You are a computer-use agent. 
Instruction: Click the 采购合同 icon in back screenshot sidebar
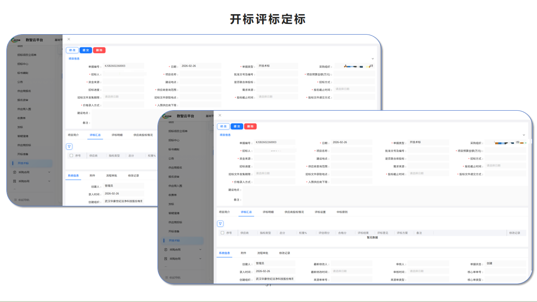tap(15, 172)
